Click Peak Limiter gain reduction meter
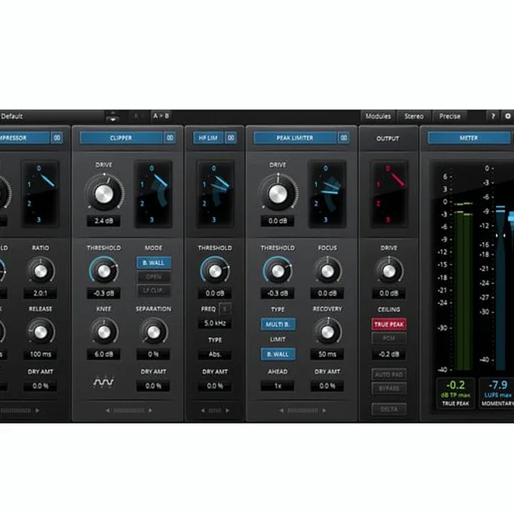 point(327,194)
